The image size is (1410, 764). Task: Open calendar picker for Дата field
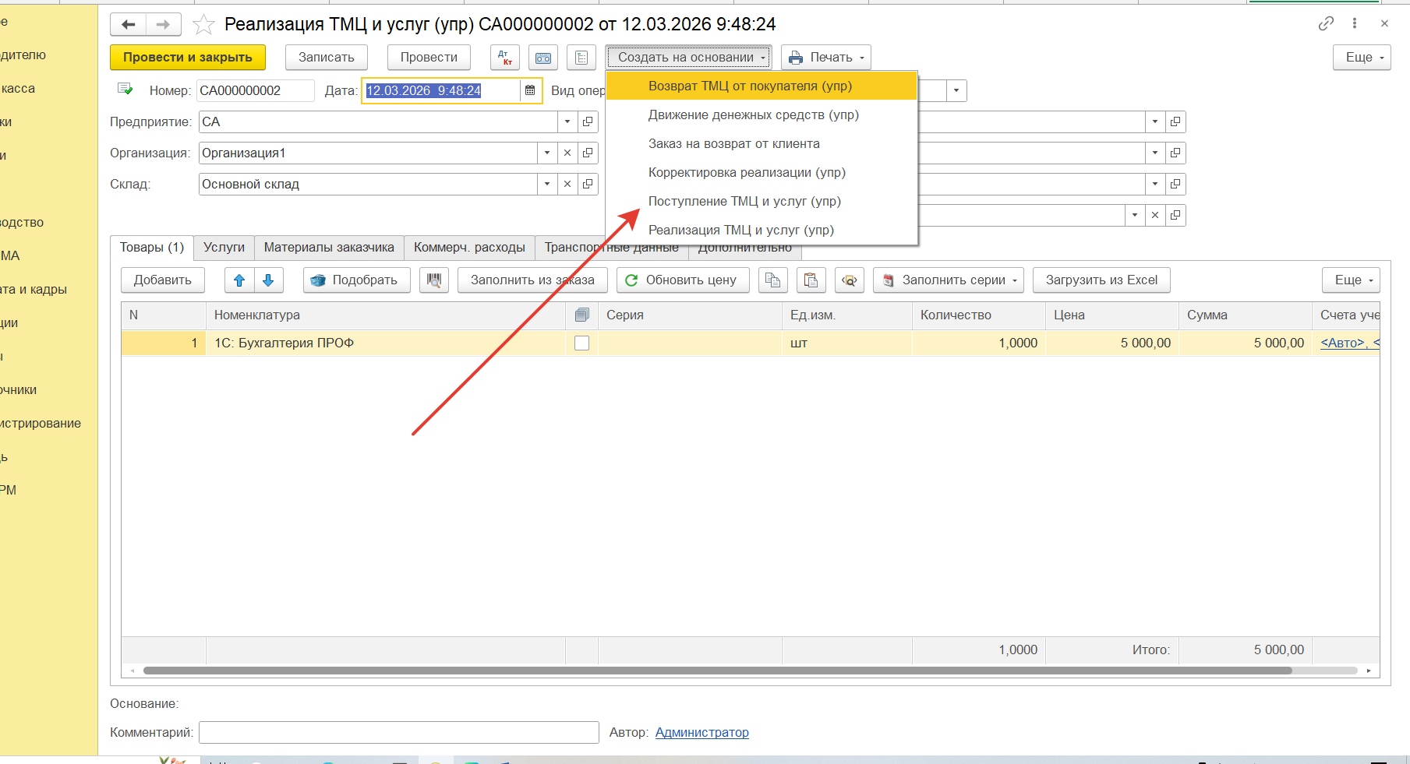click(x=530, y=90)
